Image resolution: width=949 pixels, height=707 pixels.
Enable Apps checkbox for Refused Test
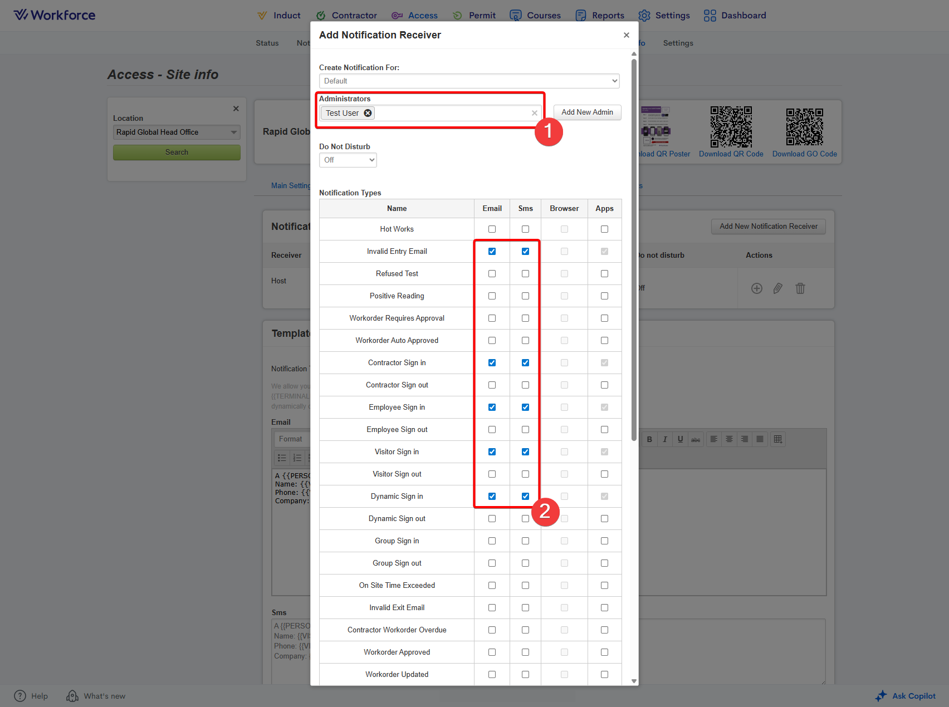604,273
